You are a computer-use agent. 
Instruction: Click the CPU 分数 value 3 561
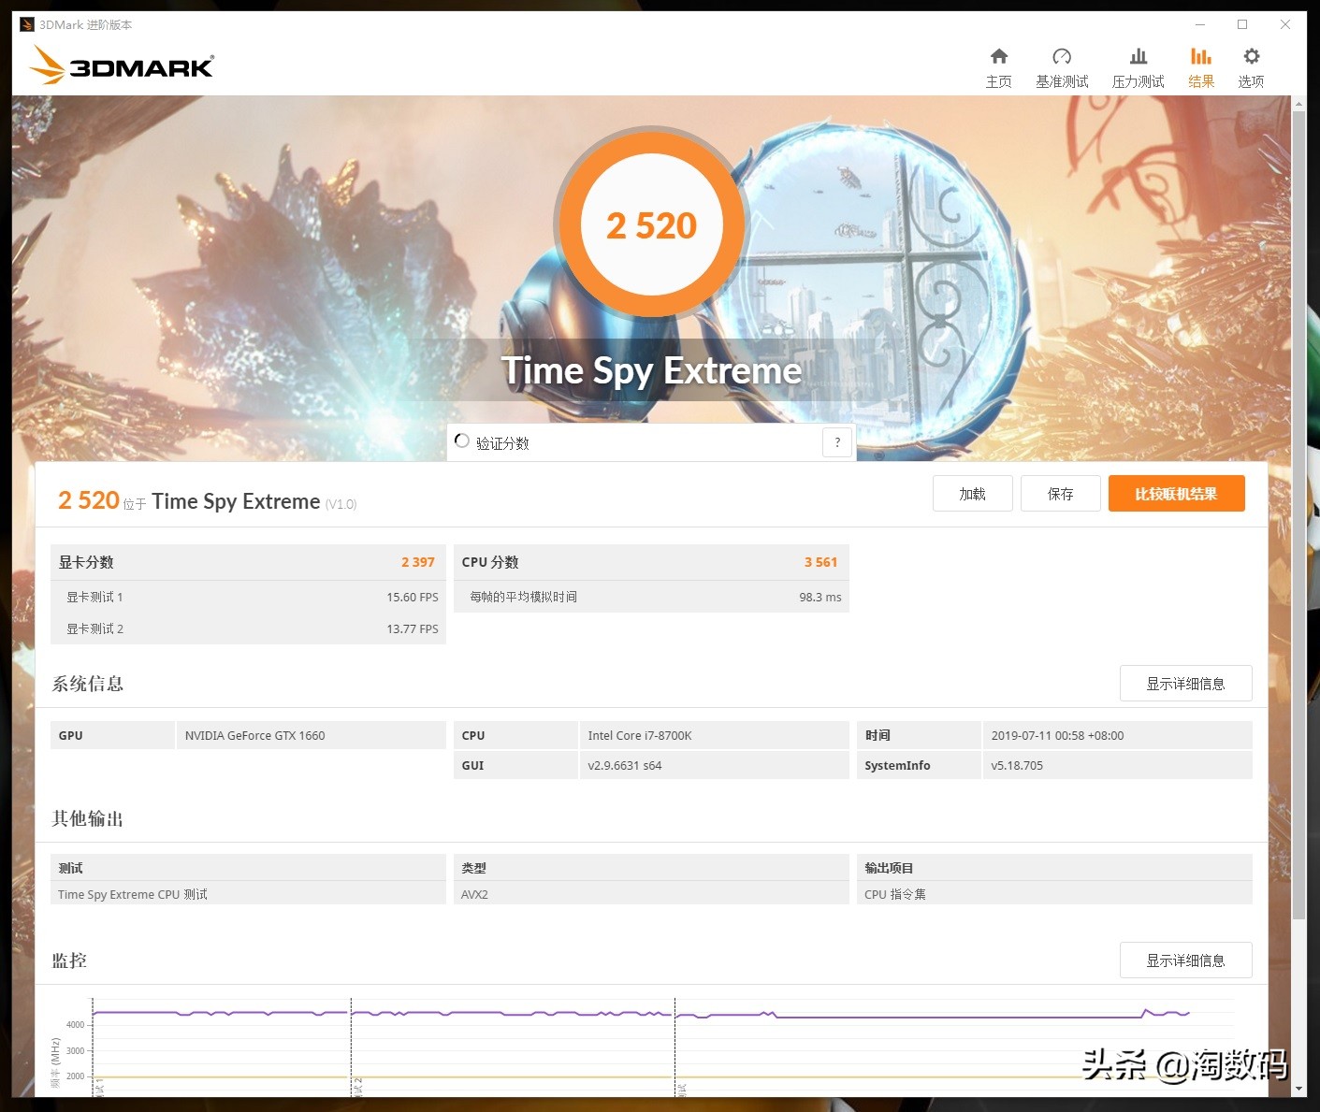click(x=820, y=561)
